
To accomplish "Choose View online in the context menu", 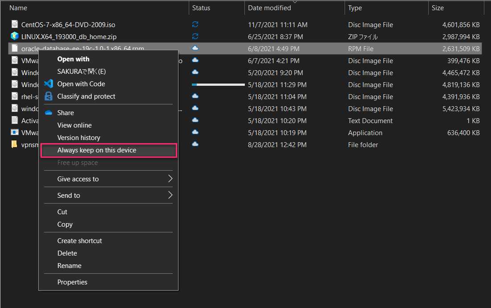I will click(74, 125).
